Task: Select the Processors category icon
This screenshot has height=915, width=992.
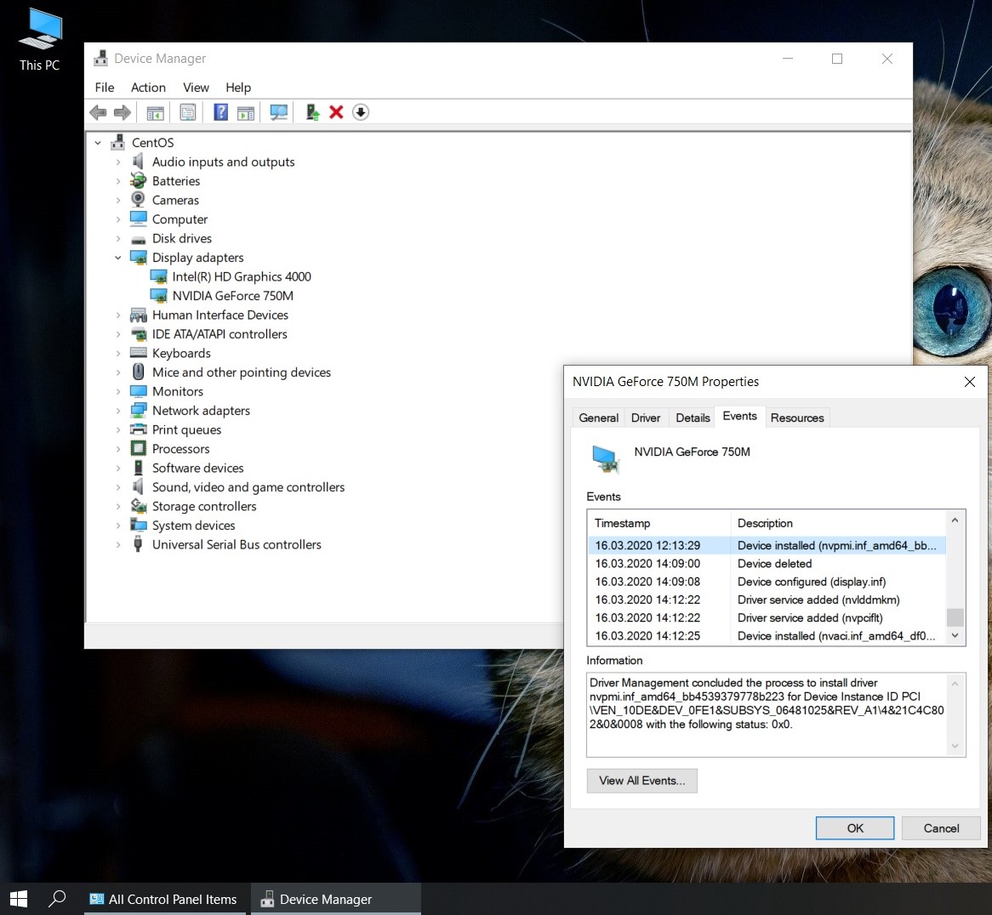Action: pyautogui.click(x=138, y=448)
